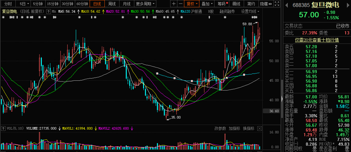Toggle the 筹码 chip distribution button
This screenshot has height=152, width=351.
click(x=222, y=4)
